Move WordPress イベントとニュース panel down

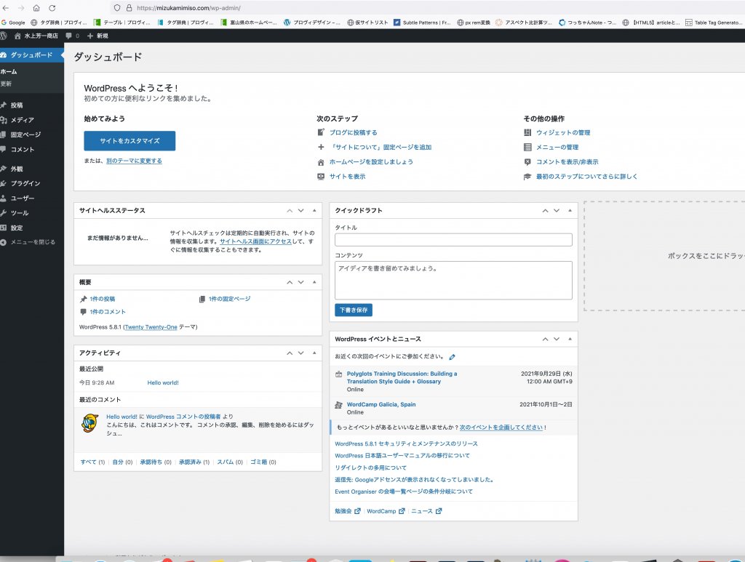click(557, 340)
